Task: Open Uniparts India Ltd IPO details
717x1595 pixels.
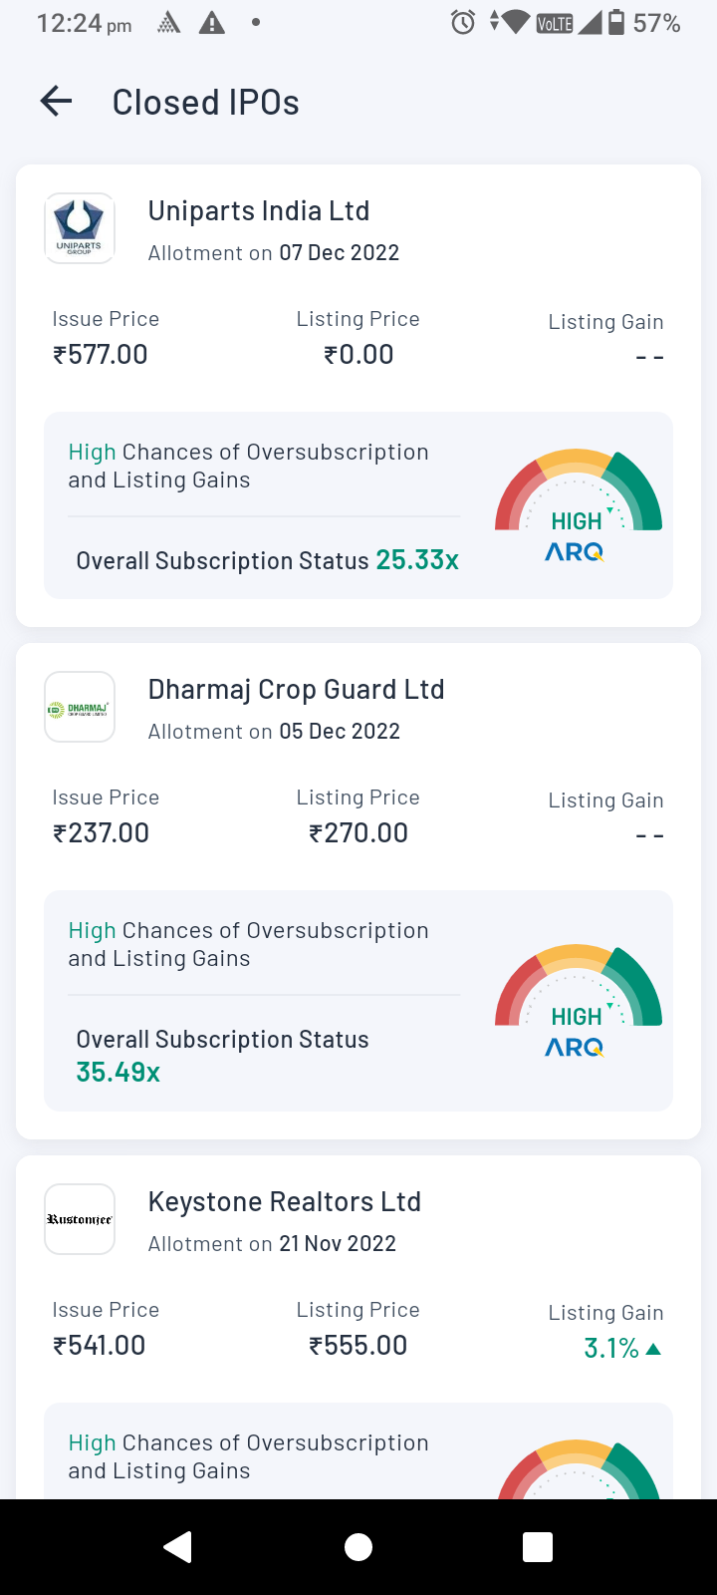Action: (x=259, y=211)
